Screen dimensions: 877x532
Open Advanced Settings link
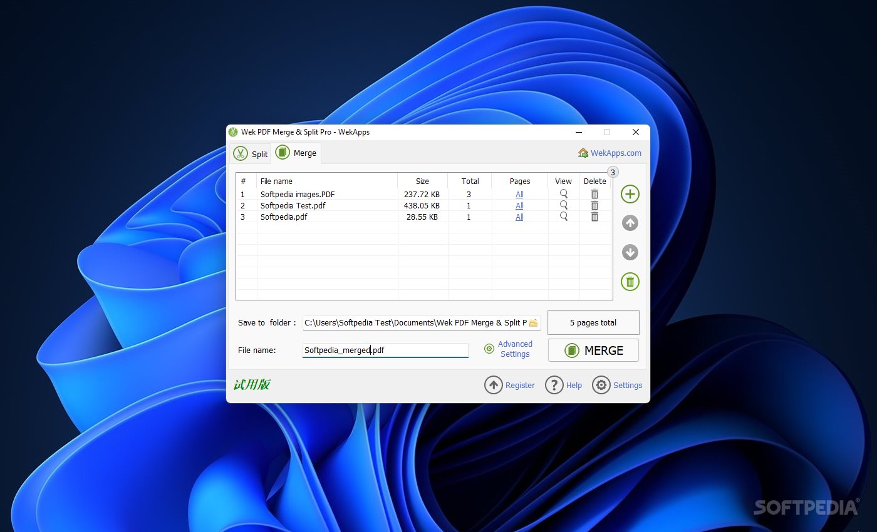click(x=515, y=349)
